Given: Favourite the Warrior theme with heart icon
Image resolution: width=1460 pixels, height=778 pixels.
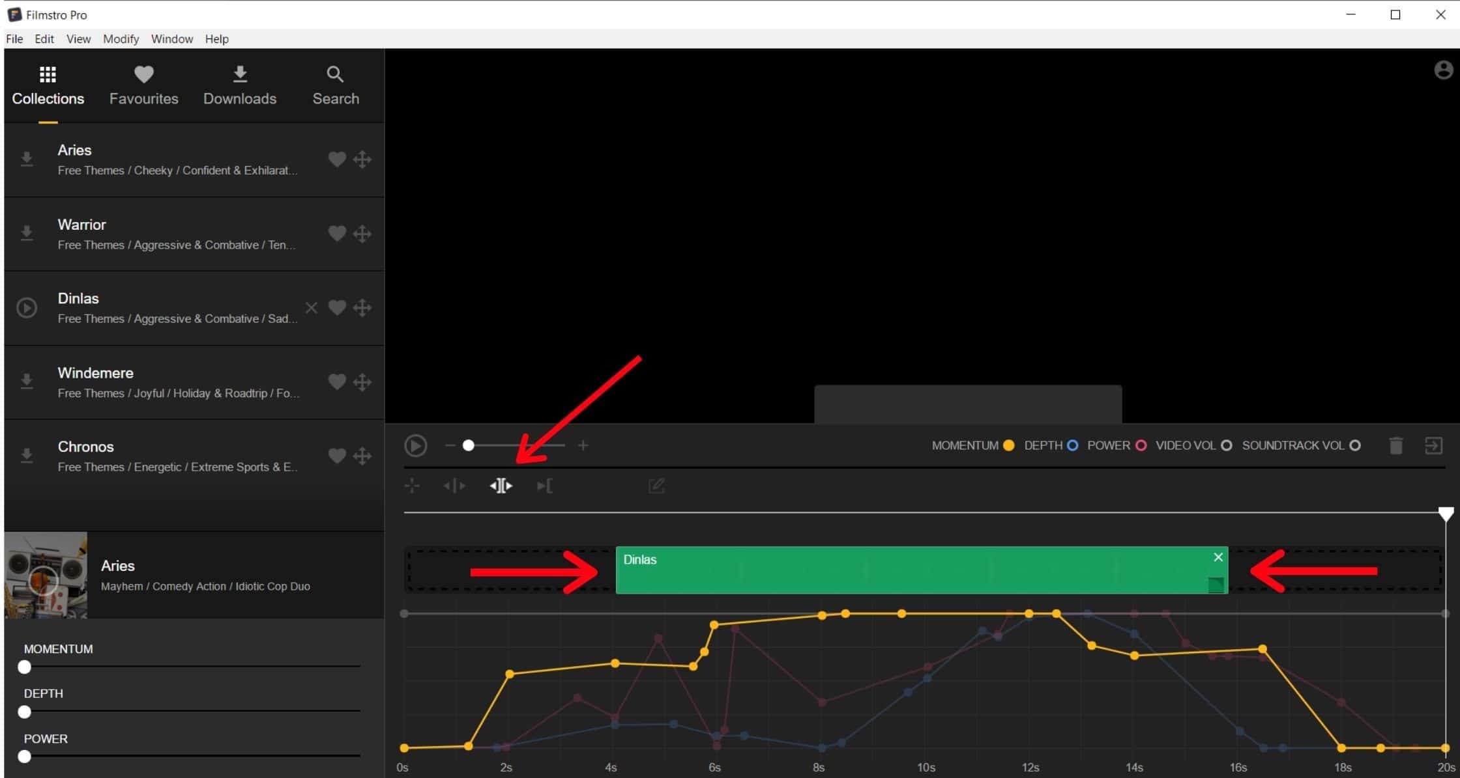Looking at the screenshot, I should point(336,233).
